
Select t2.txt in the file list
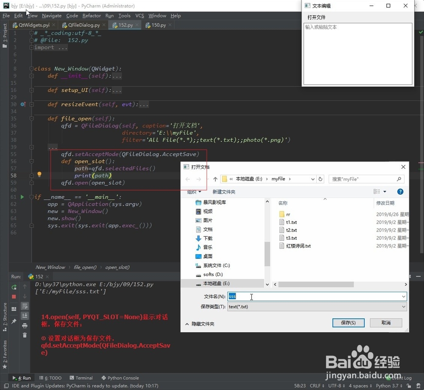291,230
